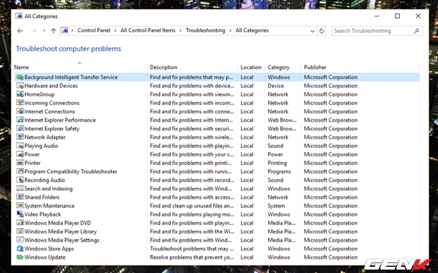Sort by the Name column header
The width and height of the screenshot is (438, 273).
click(22, 68)
